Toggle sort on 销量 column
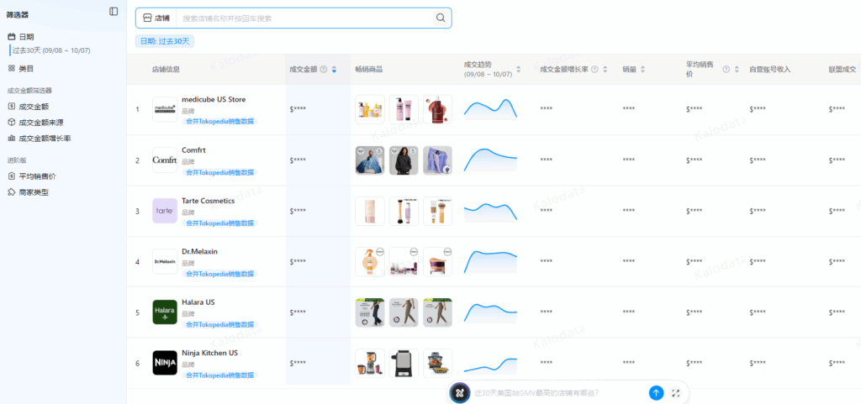 pyautogui.click(x=642, y=70)
